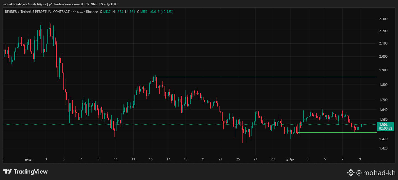Click the low value L1.534
This screenshot has width=398, height=180.
130,12
